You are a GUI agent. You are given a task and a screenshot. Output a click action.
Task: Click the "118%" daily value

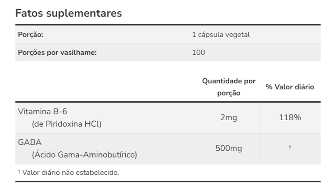tap(290, 118)
